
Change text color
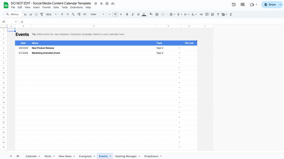[144, 14]
